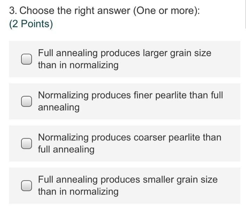This screenshot has height=221, width=246.
Task: Click the '(2 Points)' text
Action: coord(31,24)
